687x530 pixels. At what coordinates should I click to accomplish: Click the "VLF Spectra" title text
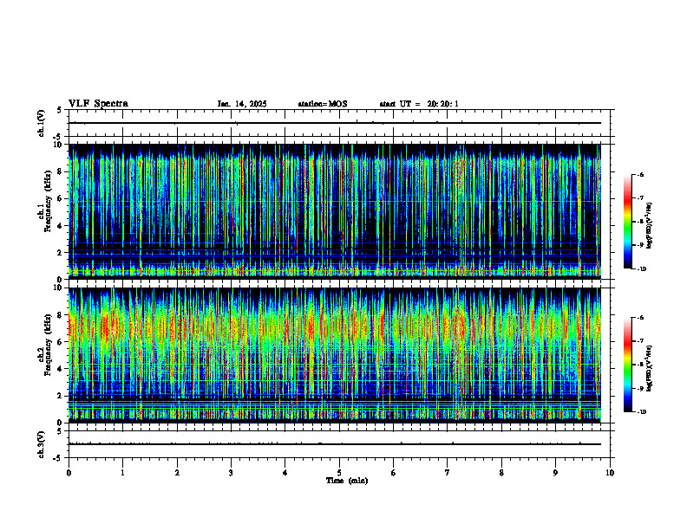[98, 104]
